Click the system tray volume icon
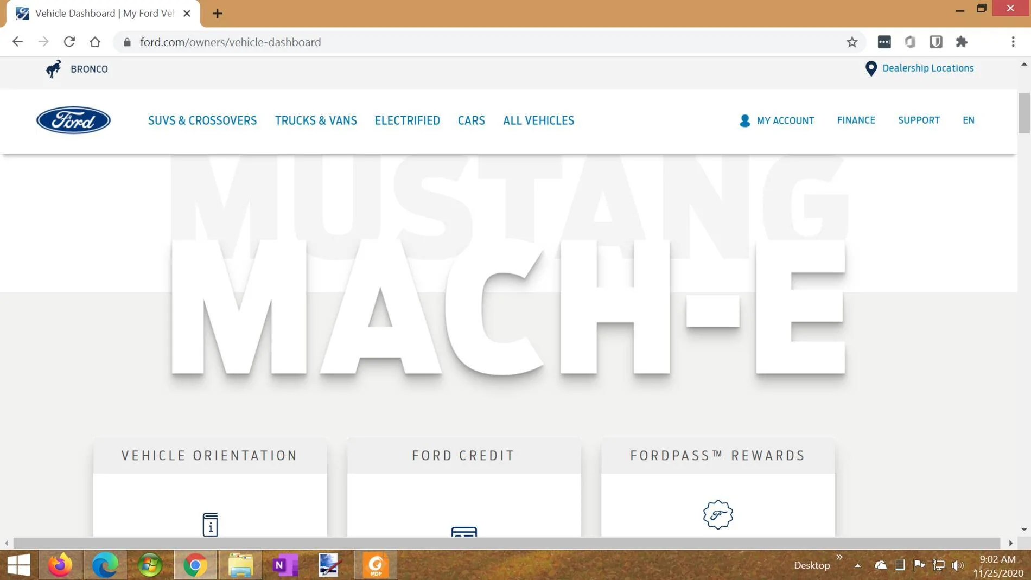Screen dimensions: 1031x580 pos(958,565)
